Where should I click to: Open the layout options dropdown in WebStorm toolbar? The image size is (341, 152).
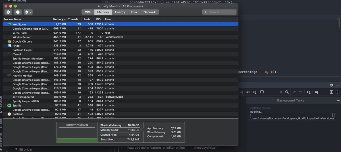316,92
